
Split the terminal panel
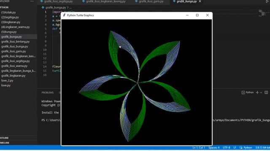click(x=266, y=92)
